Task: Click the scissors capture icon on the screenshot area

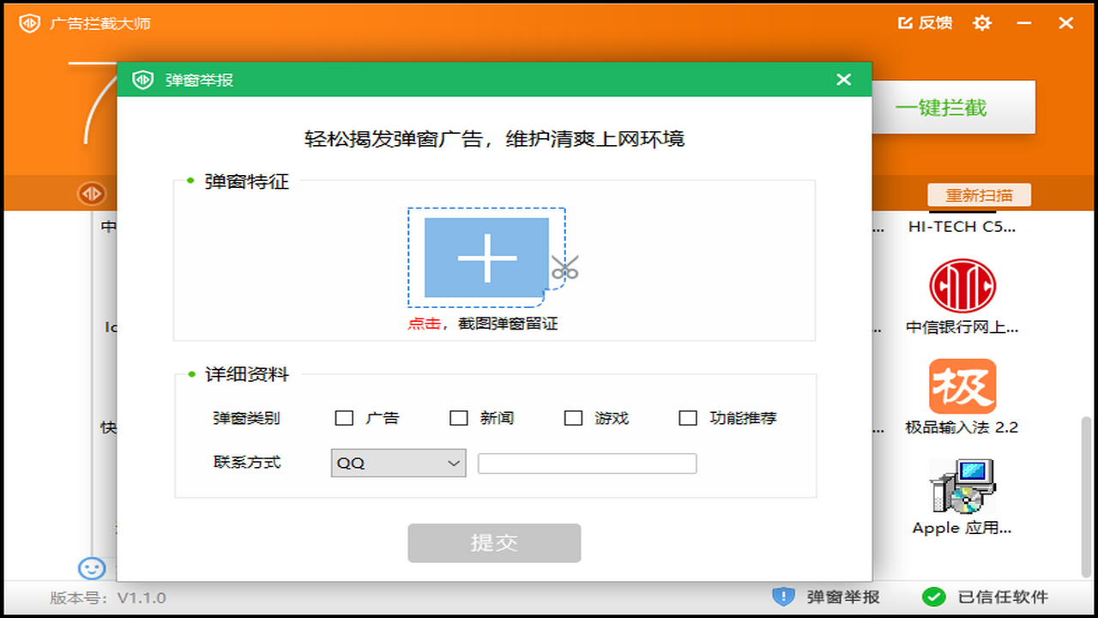Action: point(565,269)
